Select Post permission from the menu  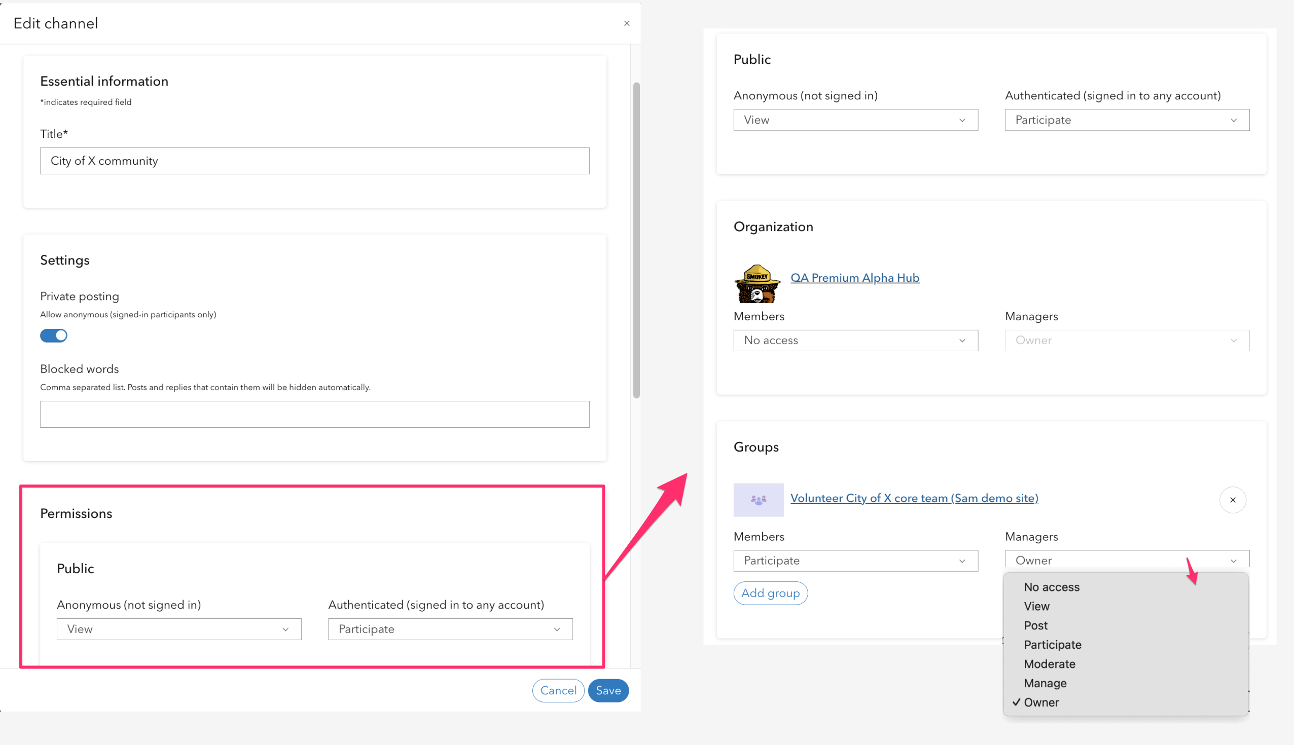[x=1035, y=625]
